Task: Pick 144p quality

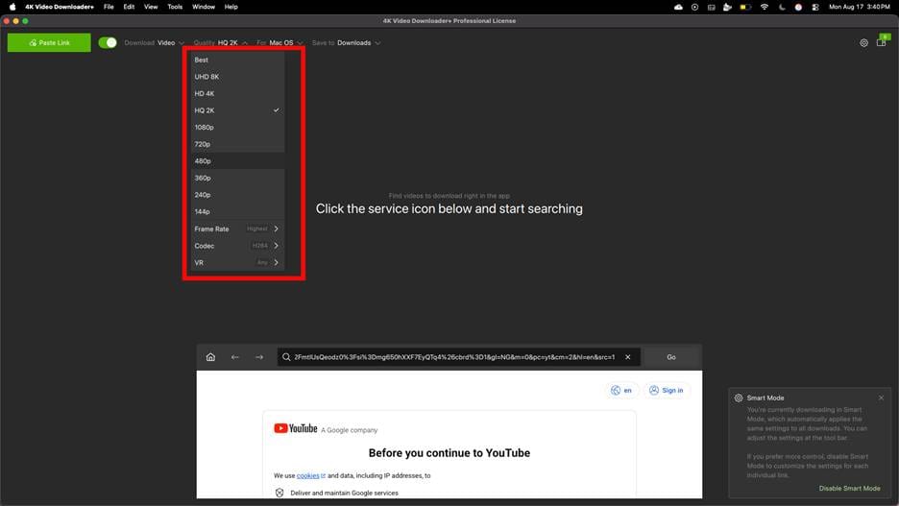Action: [x=237, y=211]
